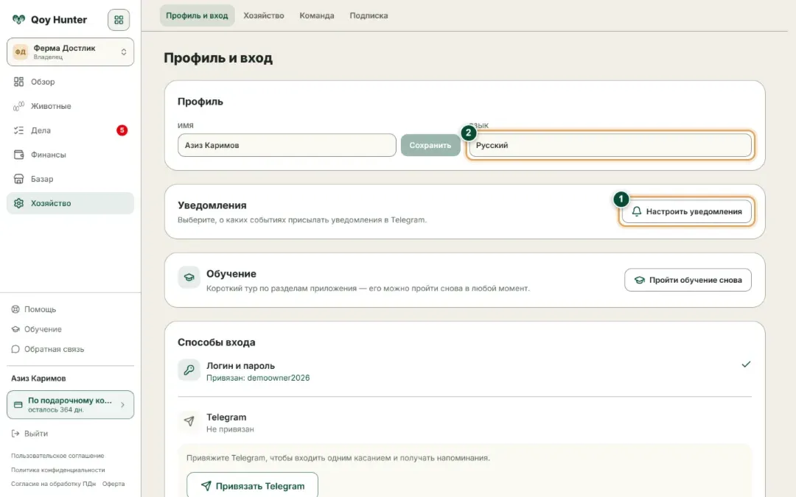Image resolution: width=796 pixels, height=497 pixels.
Task: Click the Азиз Каримов name in sidebar
Action: coord(38,378)
